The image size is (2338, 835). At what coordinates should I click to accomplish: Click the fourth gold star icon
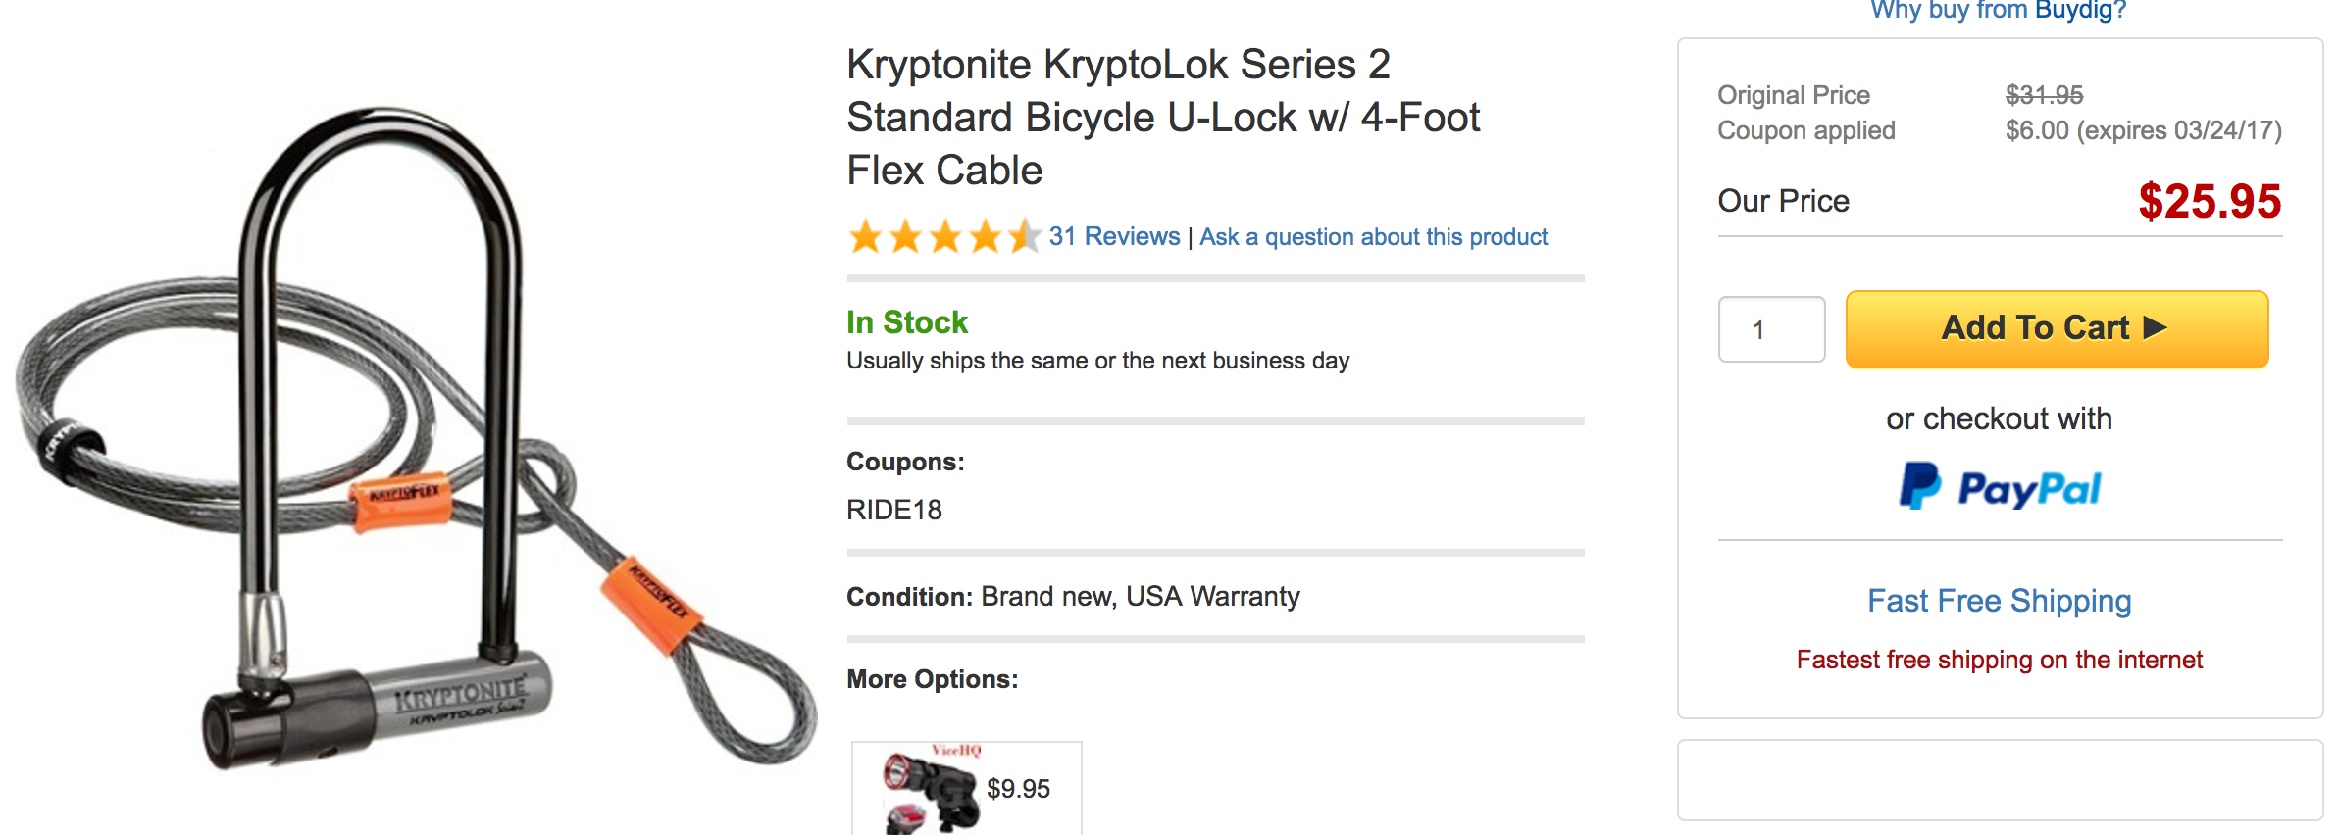pyautogui.click(x=987, y=235)
